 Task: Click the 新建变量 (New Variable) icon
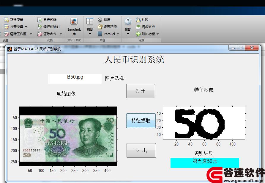(x=6, y=20)
